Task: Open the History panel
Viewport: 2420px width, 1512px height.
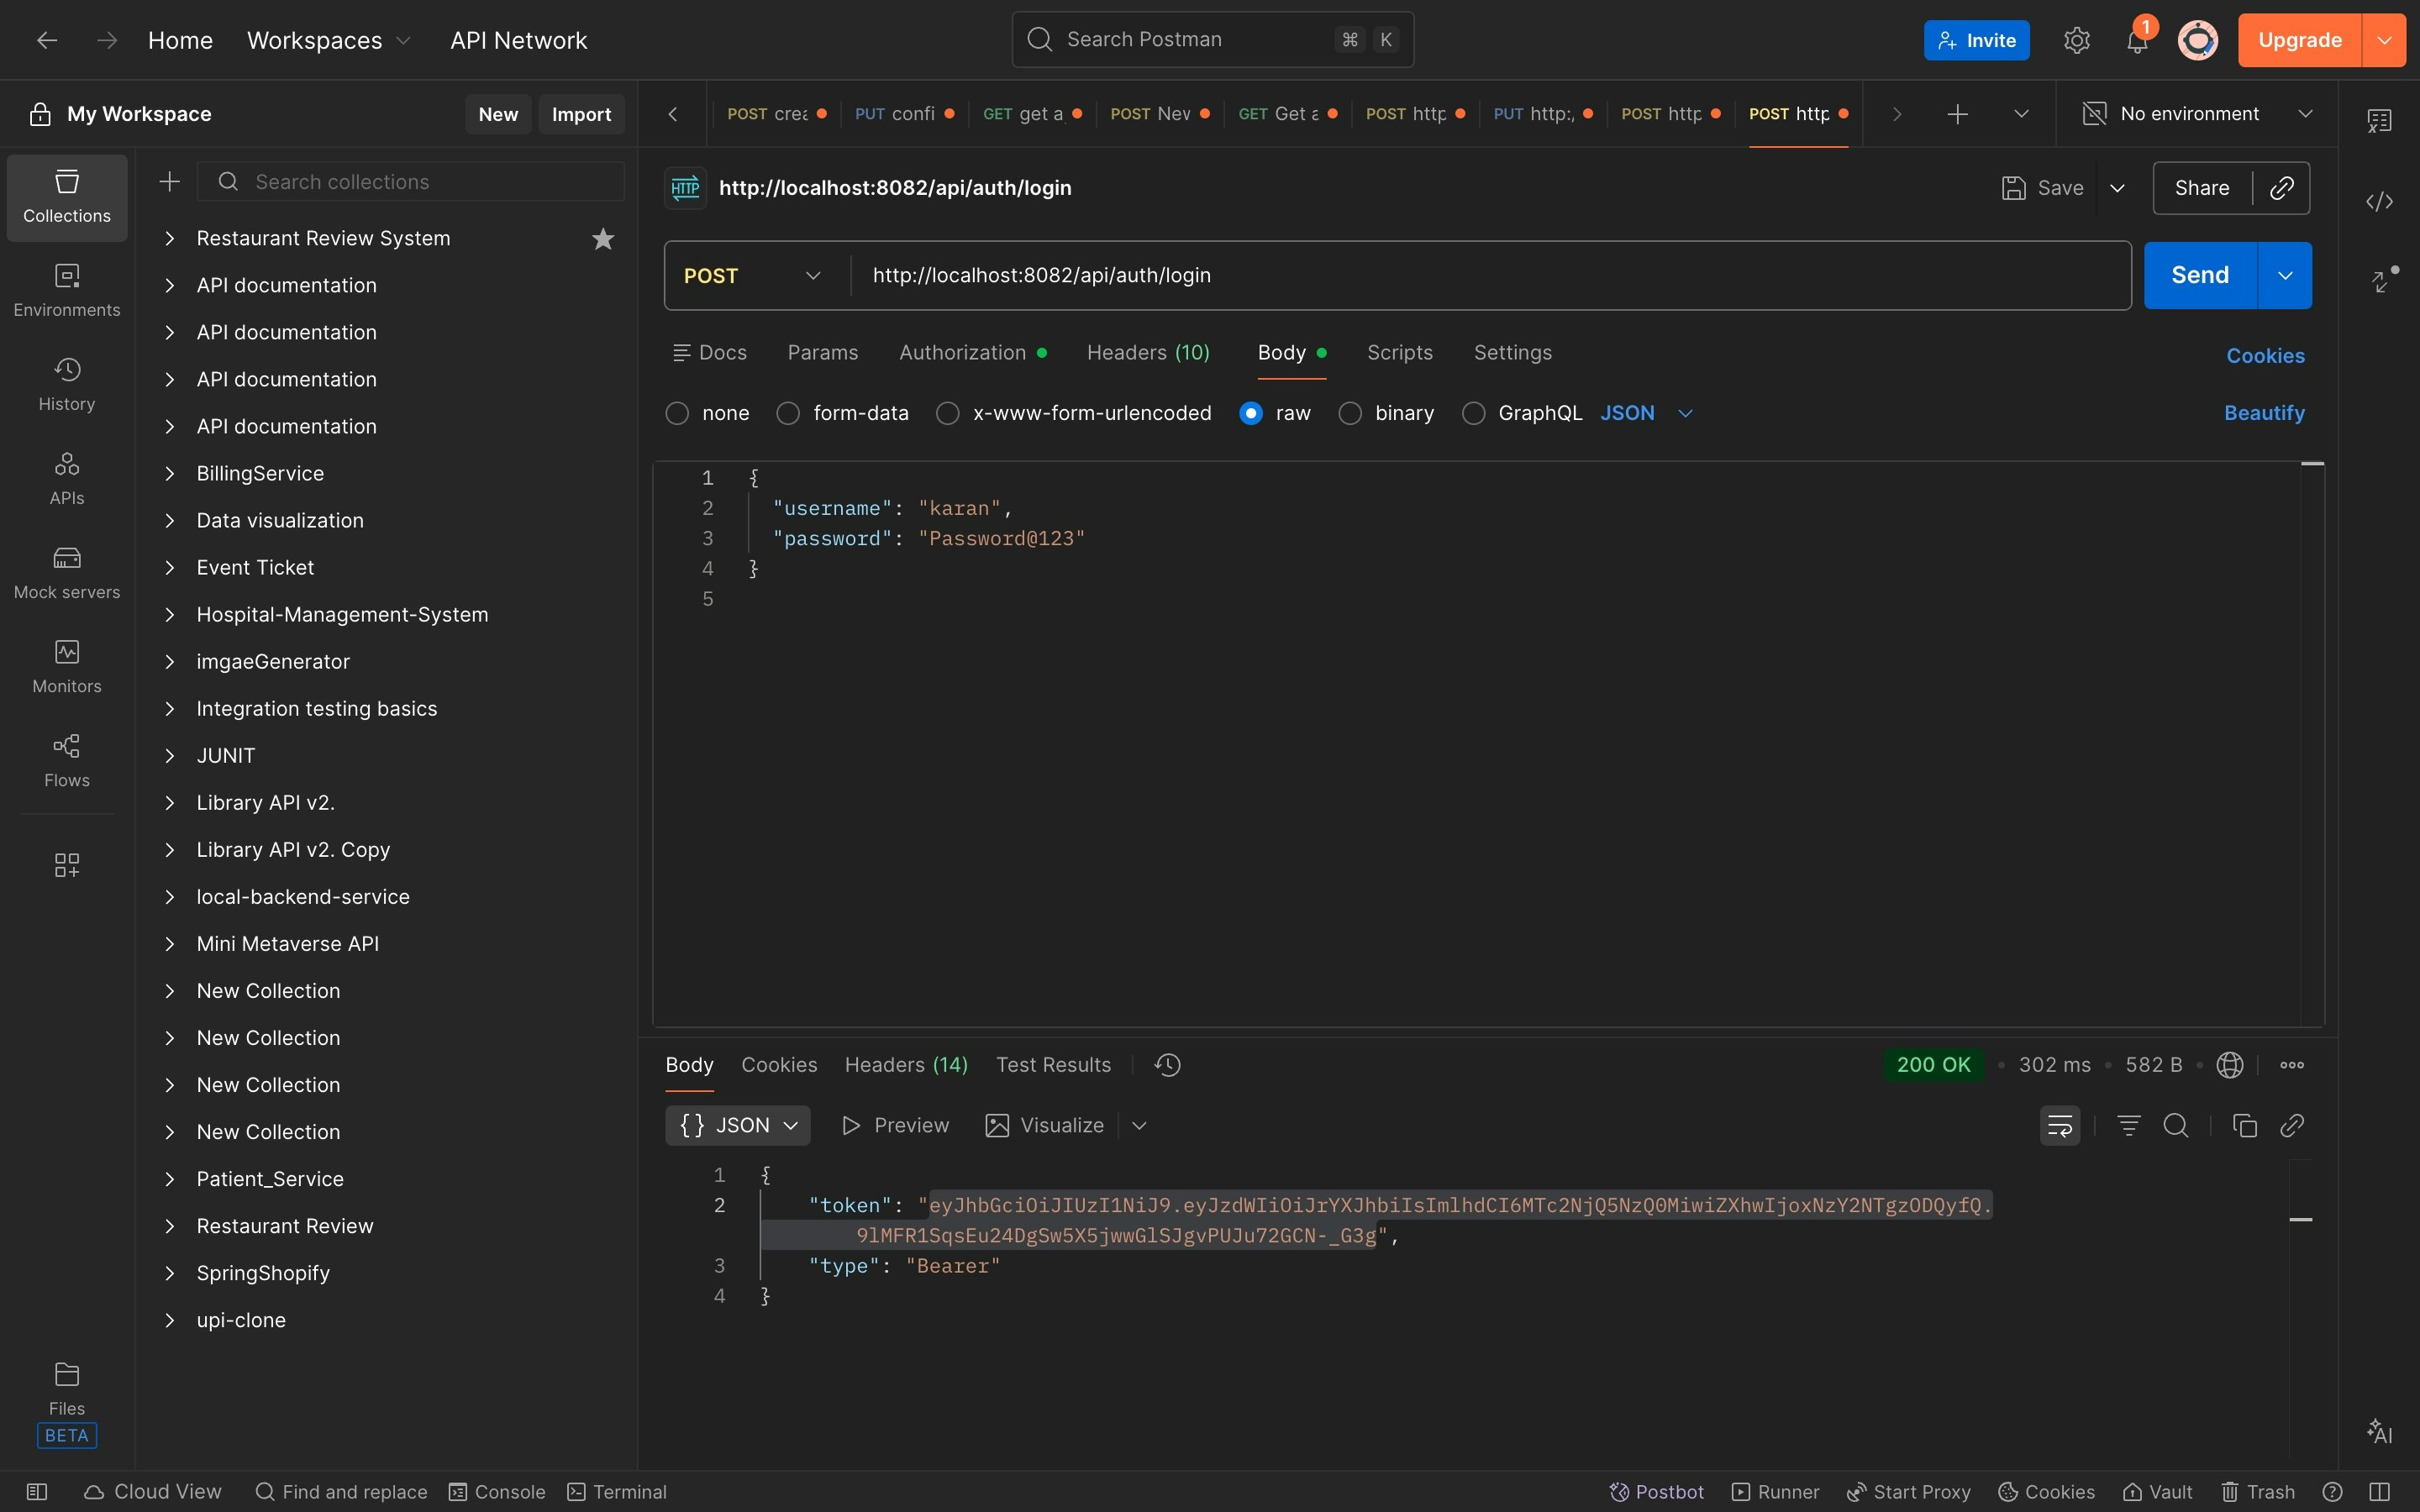Action: click(x=66, y=384)
